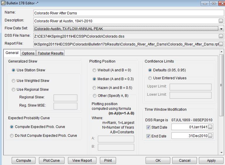This screenshot has height=165, width=225.
Task: Click the formula text (m-A)/(n+1-A-B)
Action: pyautogui.click(x=121, y=113)
